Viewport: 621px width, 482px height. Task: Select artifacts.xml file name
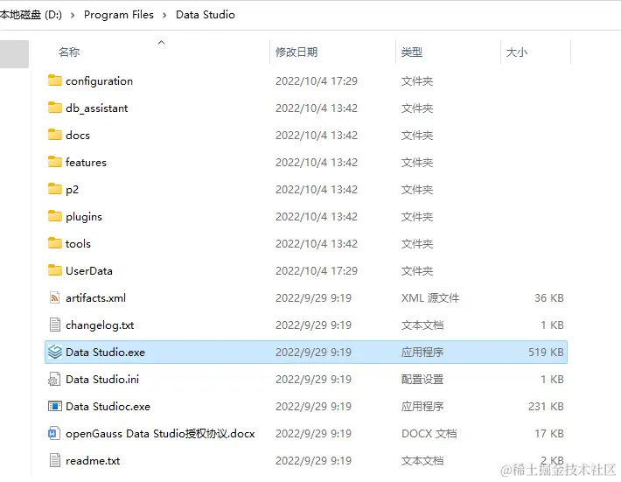point(95,297)
